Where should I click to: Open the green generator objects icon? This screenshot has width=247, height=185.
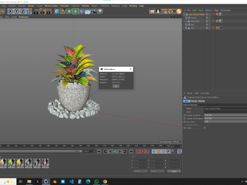click(69, 11)
